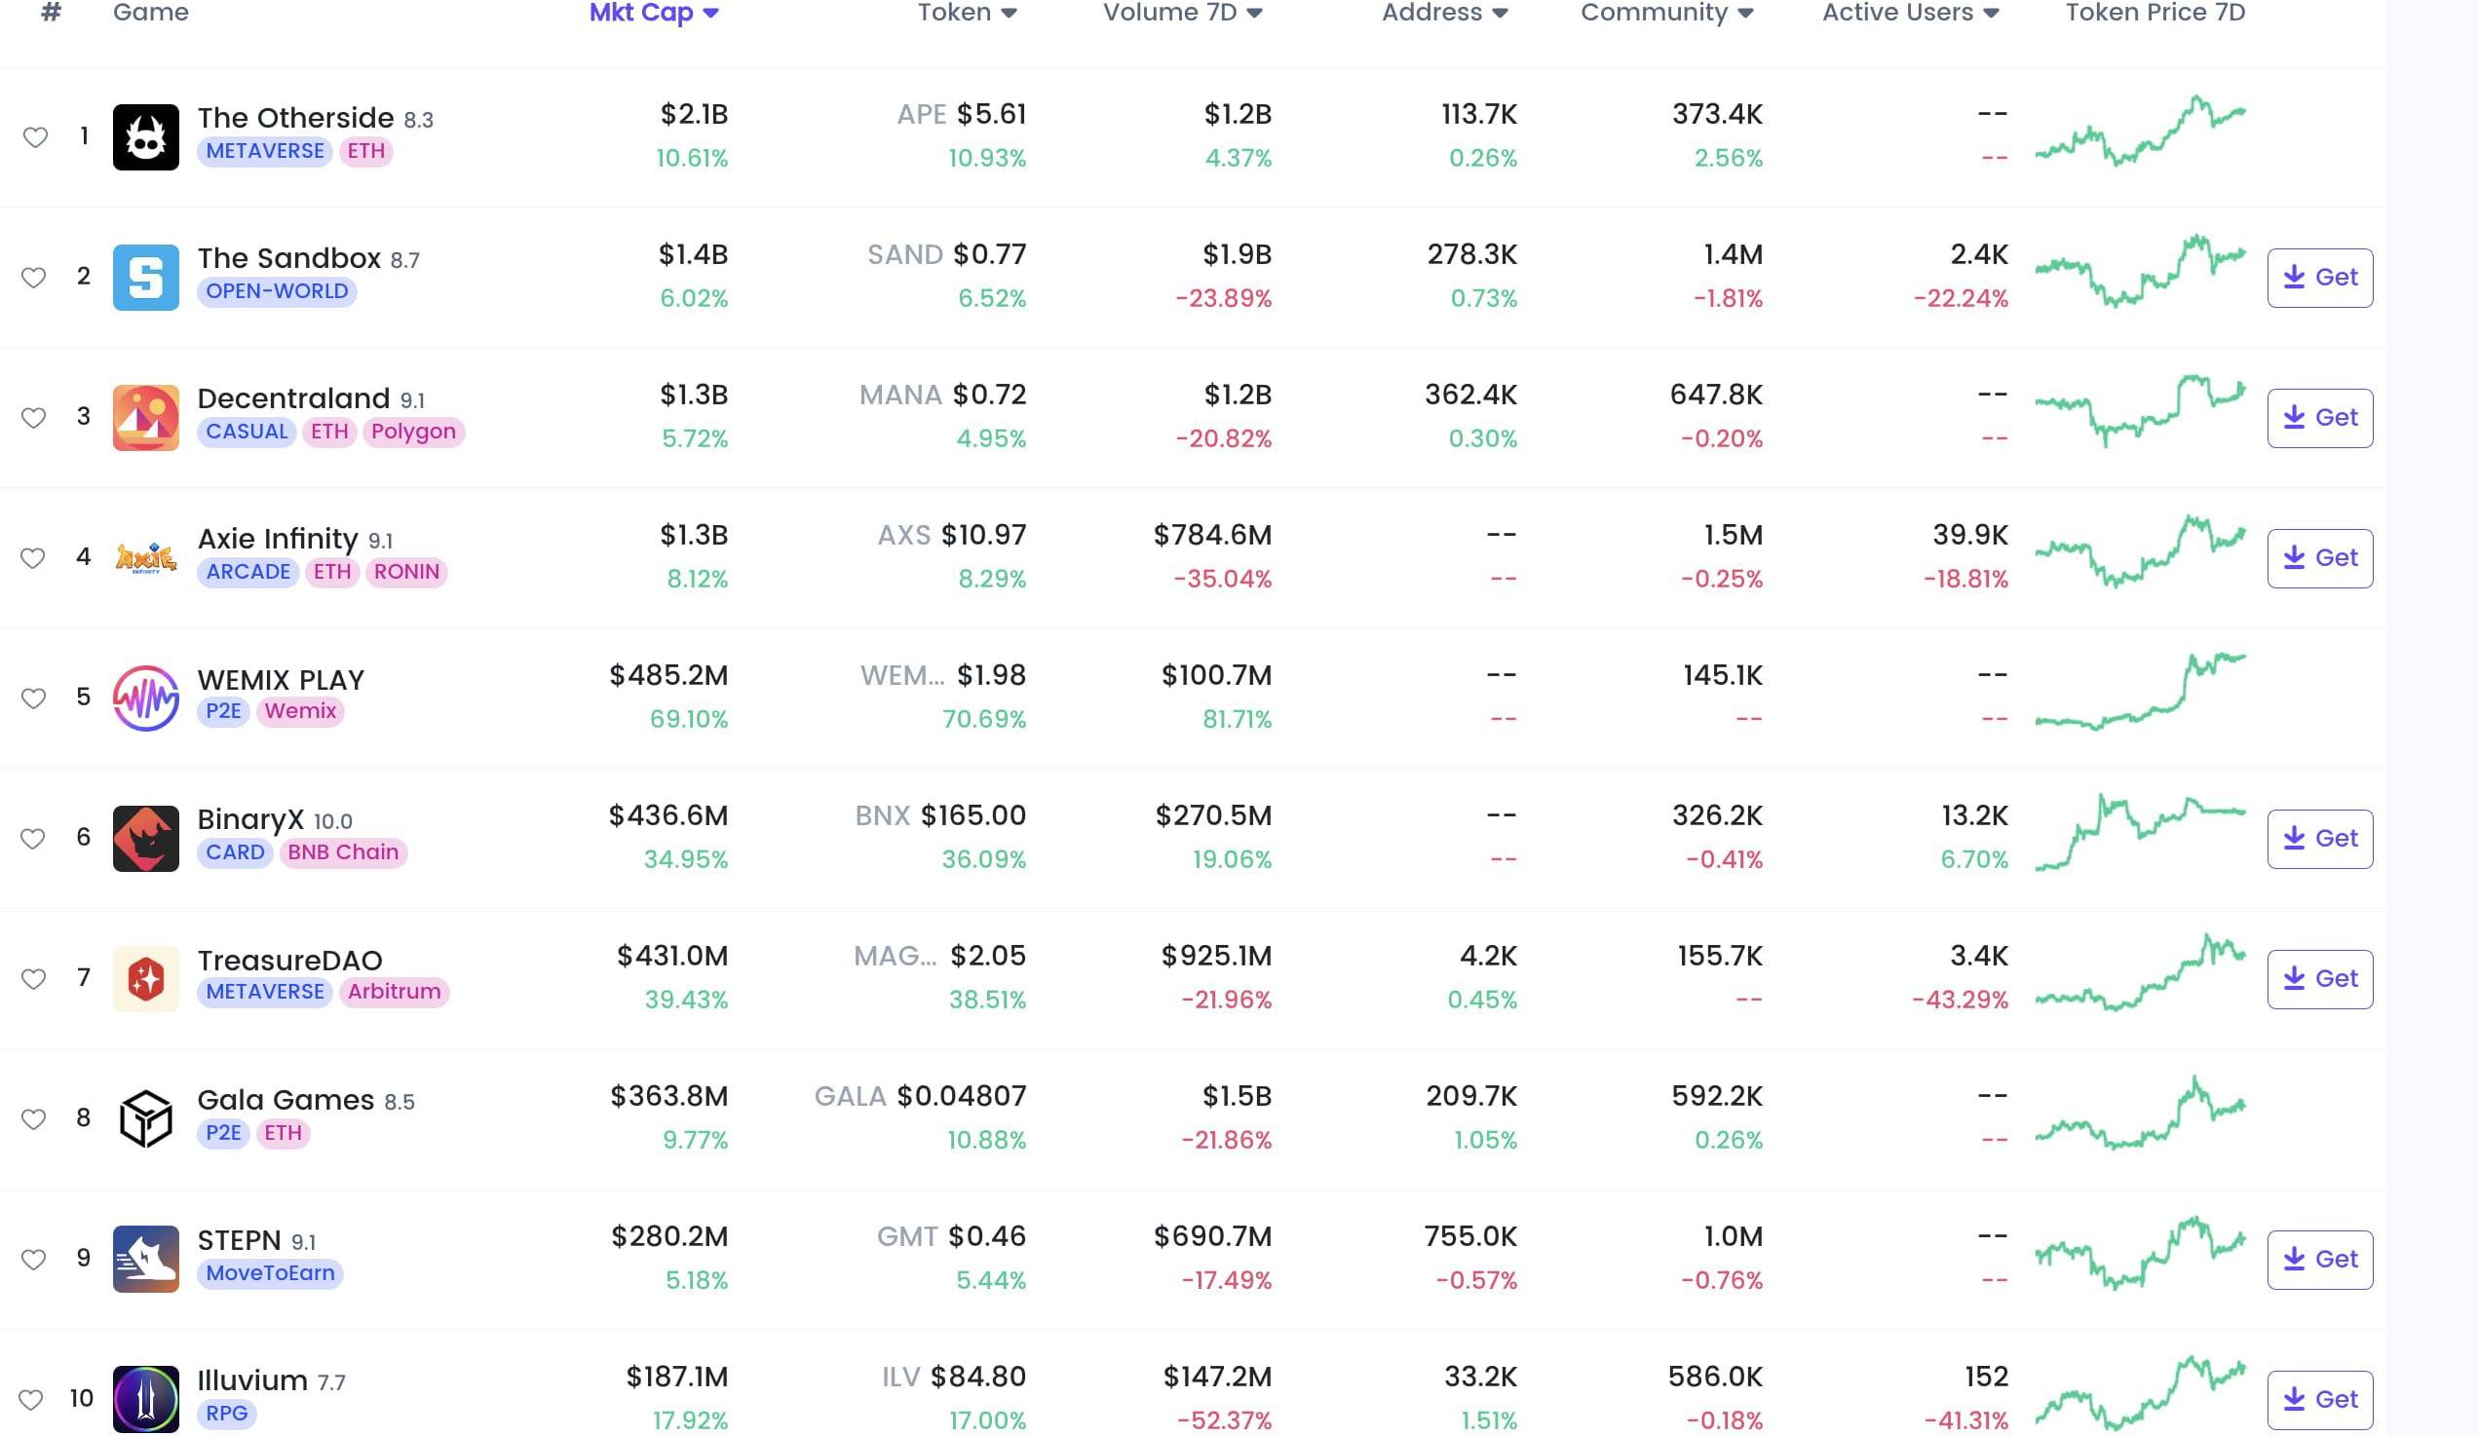Get BinaryX via Get button
This screenshot has height=1436, width=2479.
pos(2319,839)
